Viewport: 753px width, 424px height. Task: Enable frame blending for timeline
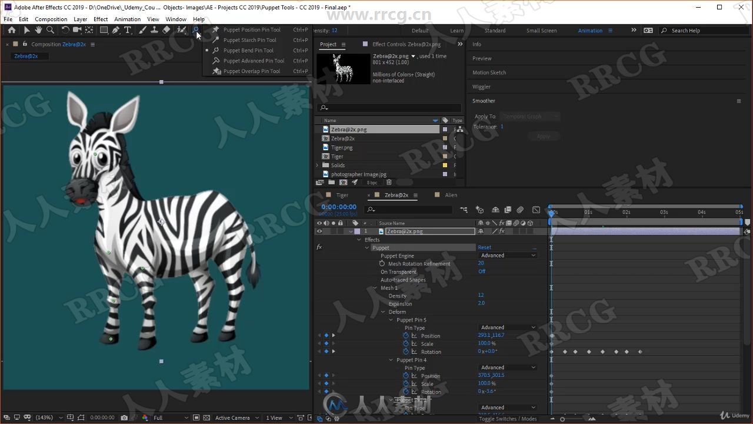tap(508, 209)
